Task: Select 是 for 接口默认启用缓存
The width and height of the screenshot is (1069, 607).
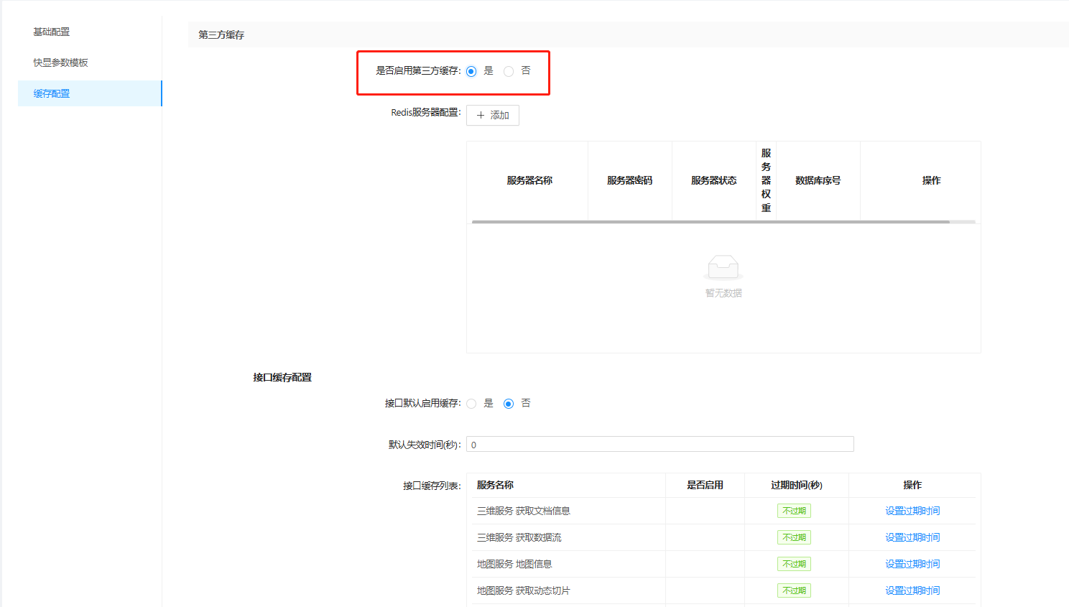Action: (471, 404)
